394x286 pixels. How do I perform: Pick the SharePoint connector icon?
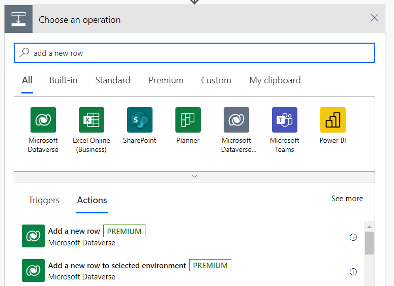pos(139,120)
